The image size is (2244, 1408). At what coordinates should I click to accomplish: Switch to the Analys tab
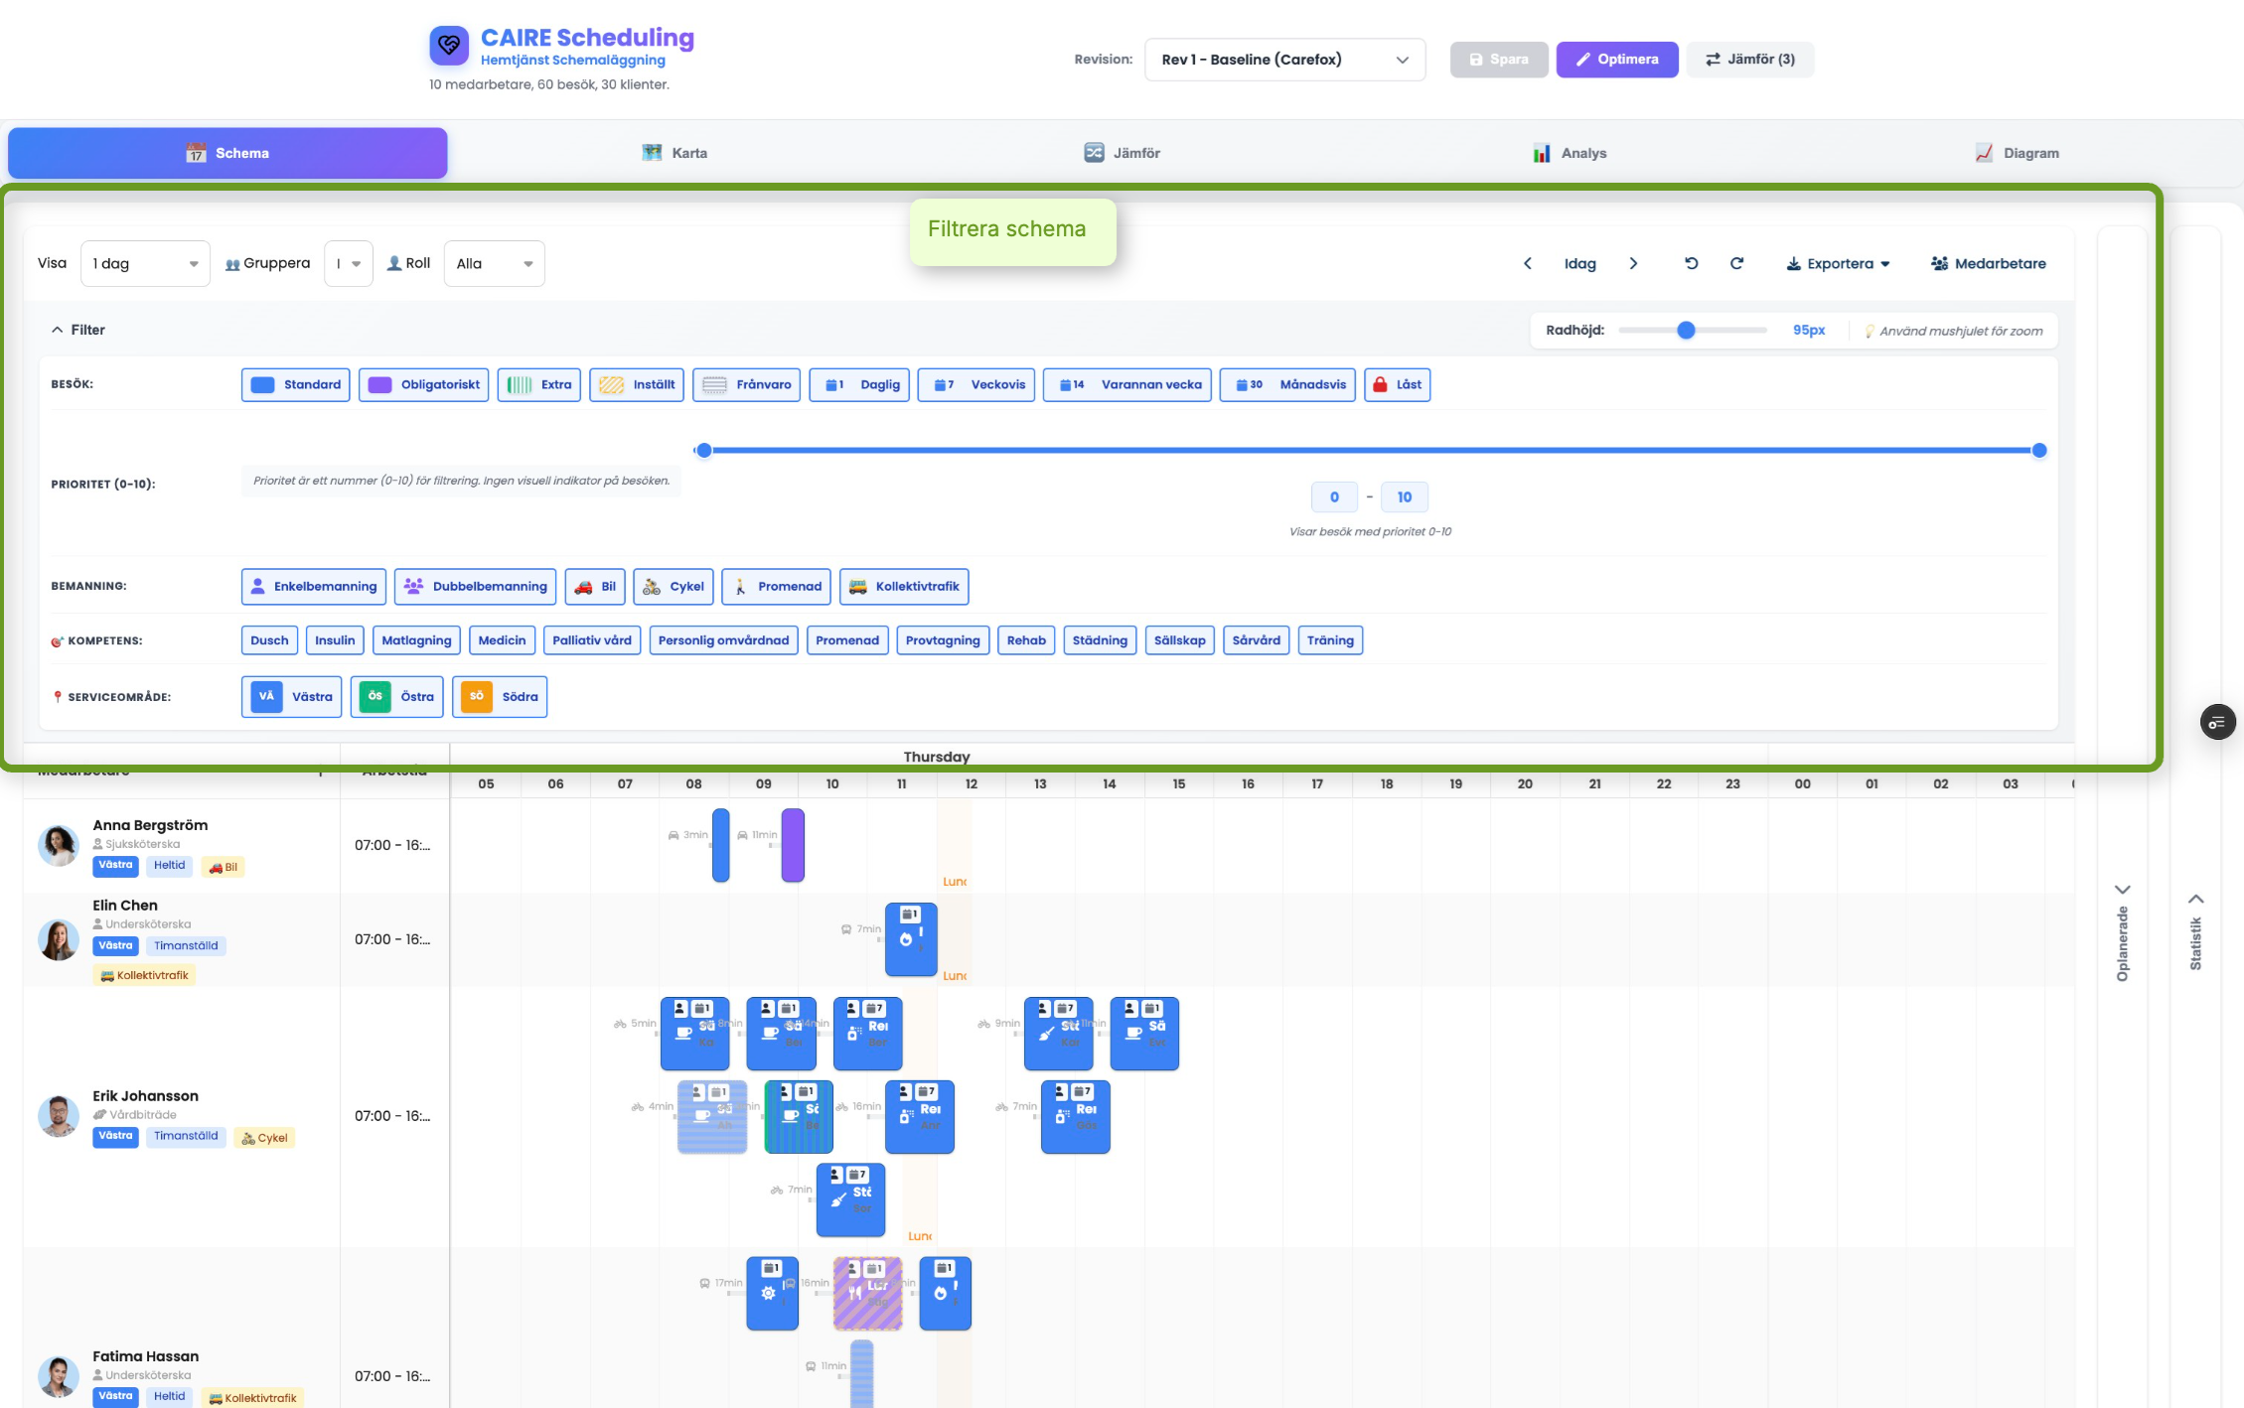(1570, 153)
